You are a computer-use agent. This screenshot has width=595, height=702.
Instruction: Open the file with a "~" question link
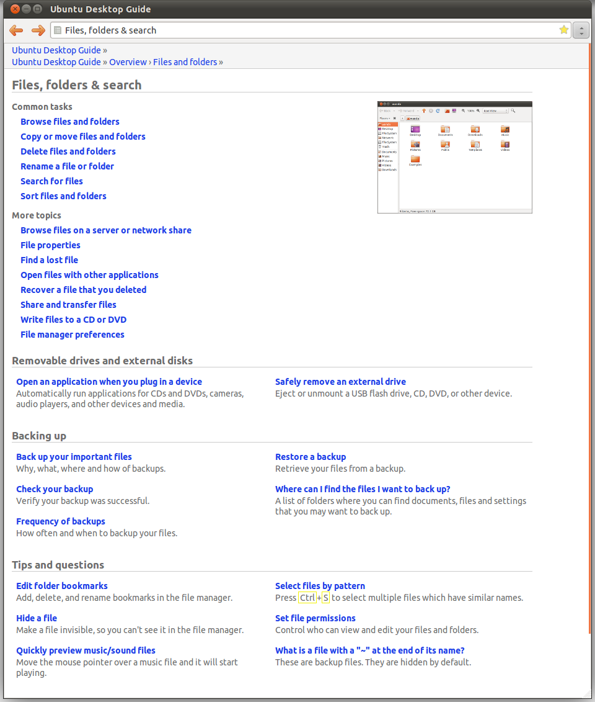tap(369, 650)
